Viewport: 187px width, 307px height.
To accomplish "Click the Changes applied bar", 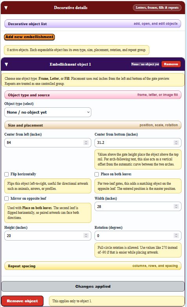I will point(93,287).
